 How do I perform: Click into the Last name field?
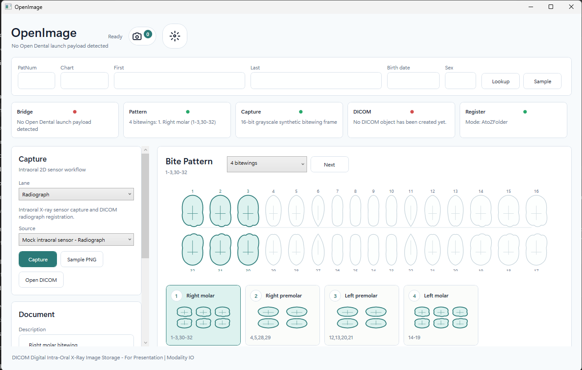pos(316,81)
